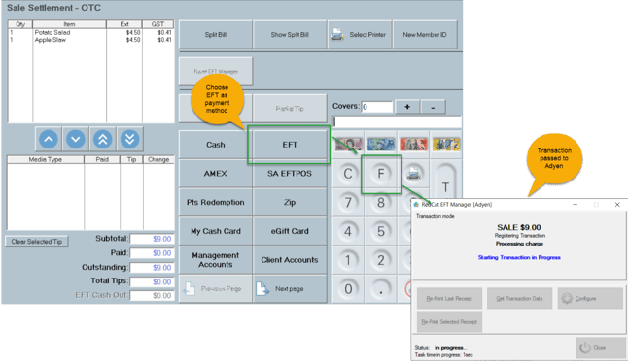Click the printer icon on keypad

coord(413,174)
